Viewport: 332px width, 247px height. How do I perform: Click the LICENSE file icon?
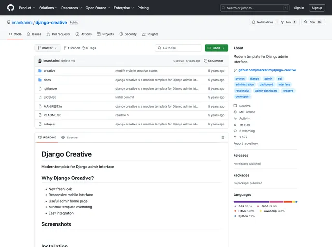[x=40, y=97]
